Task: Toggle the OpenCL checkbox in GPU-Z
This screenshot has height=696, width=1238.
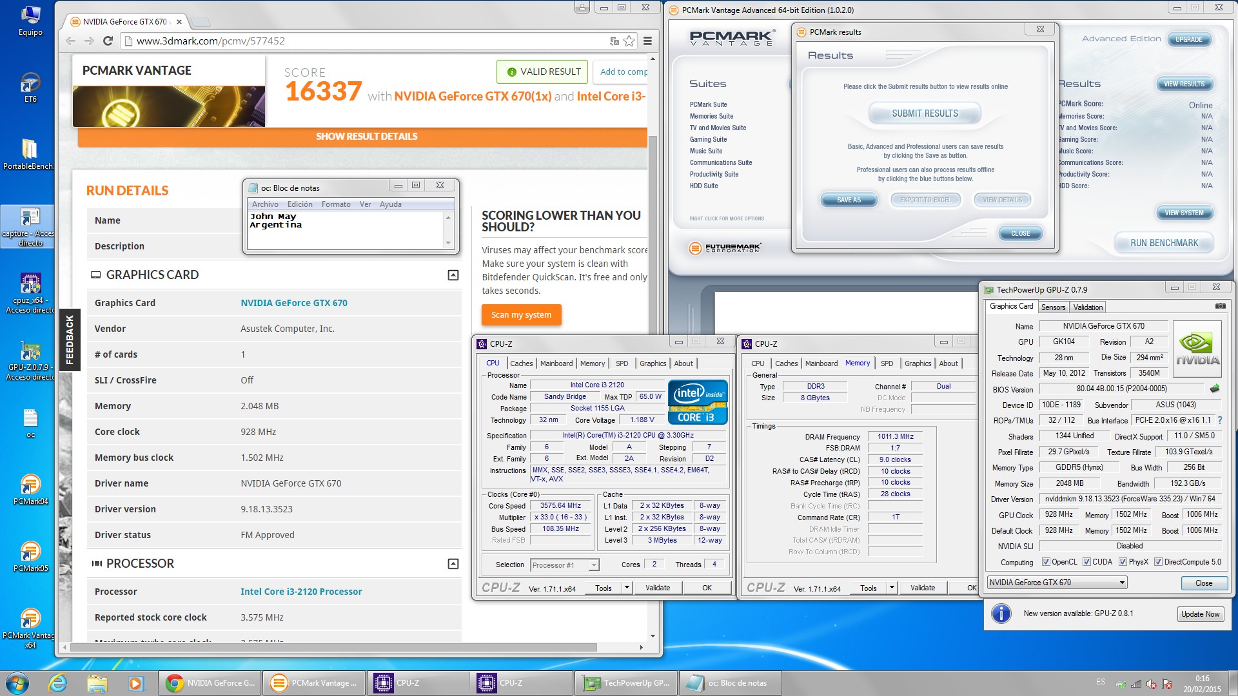Action: click(1046, 562)
